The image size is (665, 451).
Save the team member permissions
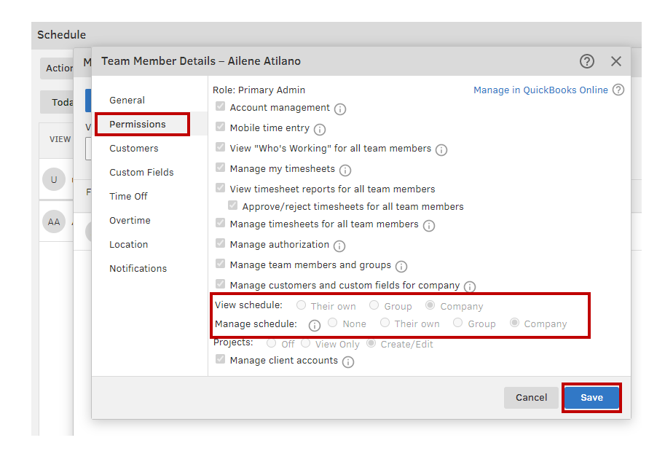(x=591, y=398)
